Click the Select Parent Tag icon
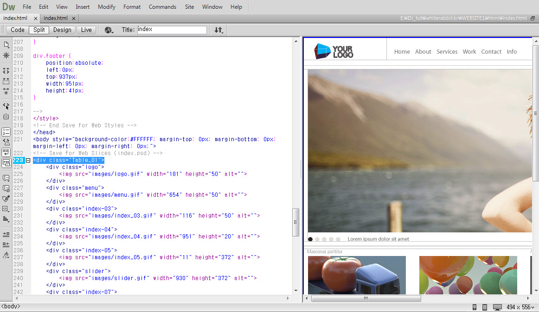This screenshot has width=539, height=312. tap(6, 106)
